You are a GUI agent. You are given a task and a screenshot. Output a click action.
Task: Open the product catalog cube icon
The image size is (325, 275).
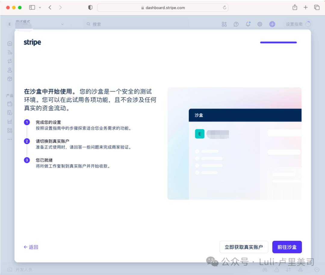tap(10, 79)
